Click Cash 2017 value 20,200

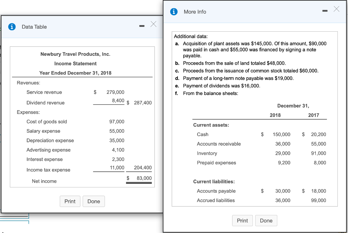[x=318, y=135]
